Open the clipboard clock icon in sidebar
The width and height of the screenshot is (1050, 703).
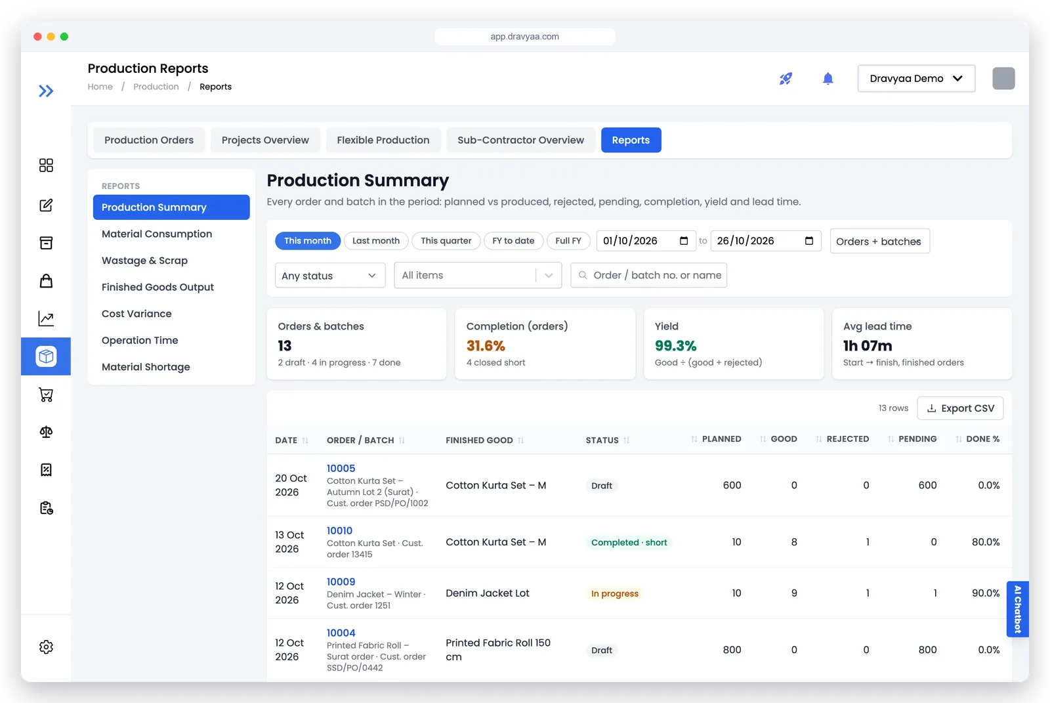click(46, 508)
